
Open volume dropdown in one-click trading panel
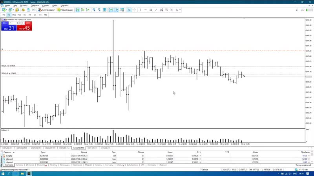tap(23, 23)
